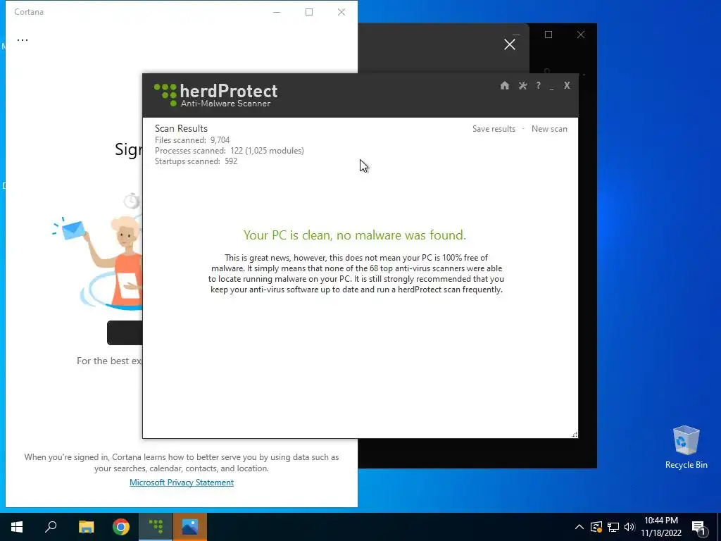Launch Google Chrome from taskbar

(121, 527)
